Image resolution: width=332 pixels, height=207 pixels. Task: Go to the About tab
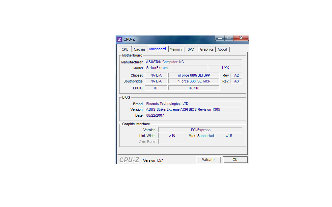[x=222, y=49]
